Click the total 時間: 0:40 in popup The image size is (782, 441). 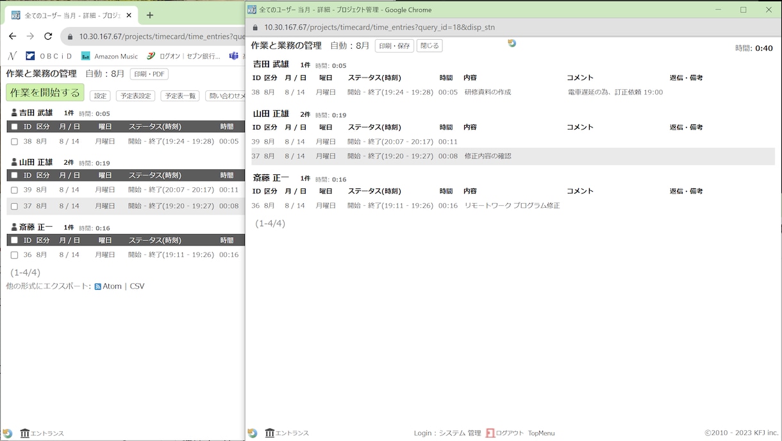(754, 48)
